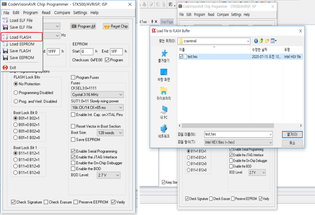The width and height of the screenshot is (315, 215).
Task: Click the Save FLASH floppy icon
Action: coord(5,51)
